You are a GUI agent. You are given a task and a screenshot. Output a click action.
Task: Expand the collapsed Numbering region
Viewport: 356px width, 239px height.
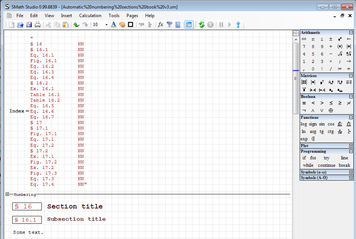pos(7,194)
